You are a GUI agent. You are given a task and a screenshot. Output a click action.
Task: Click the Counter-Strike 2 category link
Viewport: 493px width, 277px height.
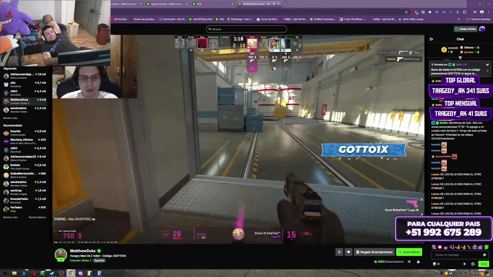pos(80,260)
